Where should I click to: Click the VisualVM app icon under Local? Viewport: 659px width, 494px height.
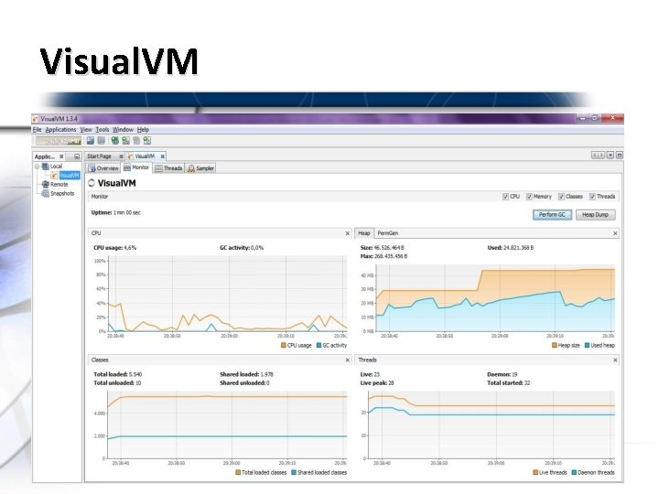pyautogui.click(x=54, y=176)
